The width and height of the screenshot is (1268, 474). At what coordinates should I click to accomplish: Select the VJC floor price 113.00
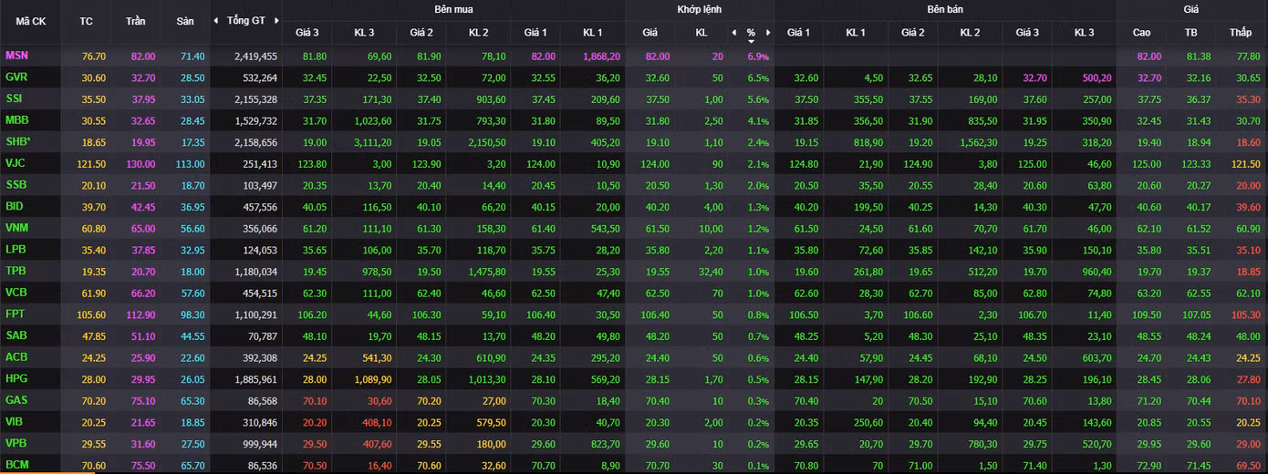tap(190, 163)
